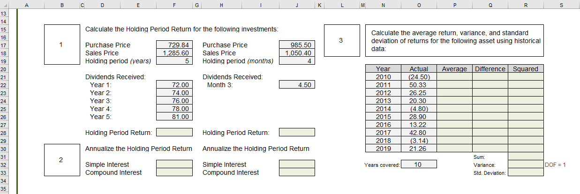This screenshot has height=194, width=580.
Task: Click the Squared table header
Action: pos(526,69)
